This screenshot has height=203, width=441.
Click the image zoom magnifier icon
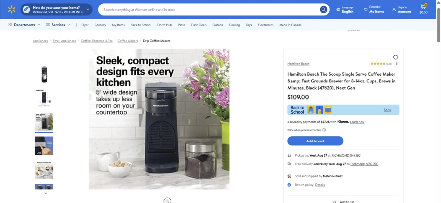[167, 201]
